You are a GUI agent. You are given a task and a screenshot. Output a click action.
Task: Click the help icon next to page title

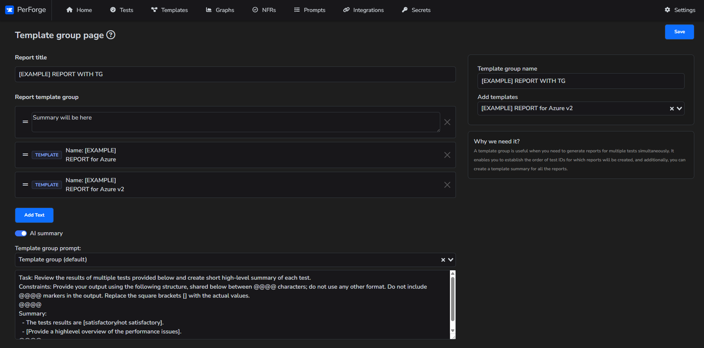tap(111, 35)
